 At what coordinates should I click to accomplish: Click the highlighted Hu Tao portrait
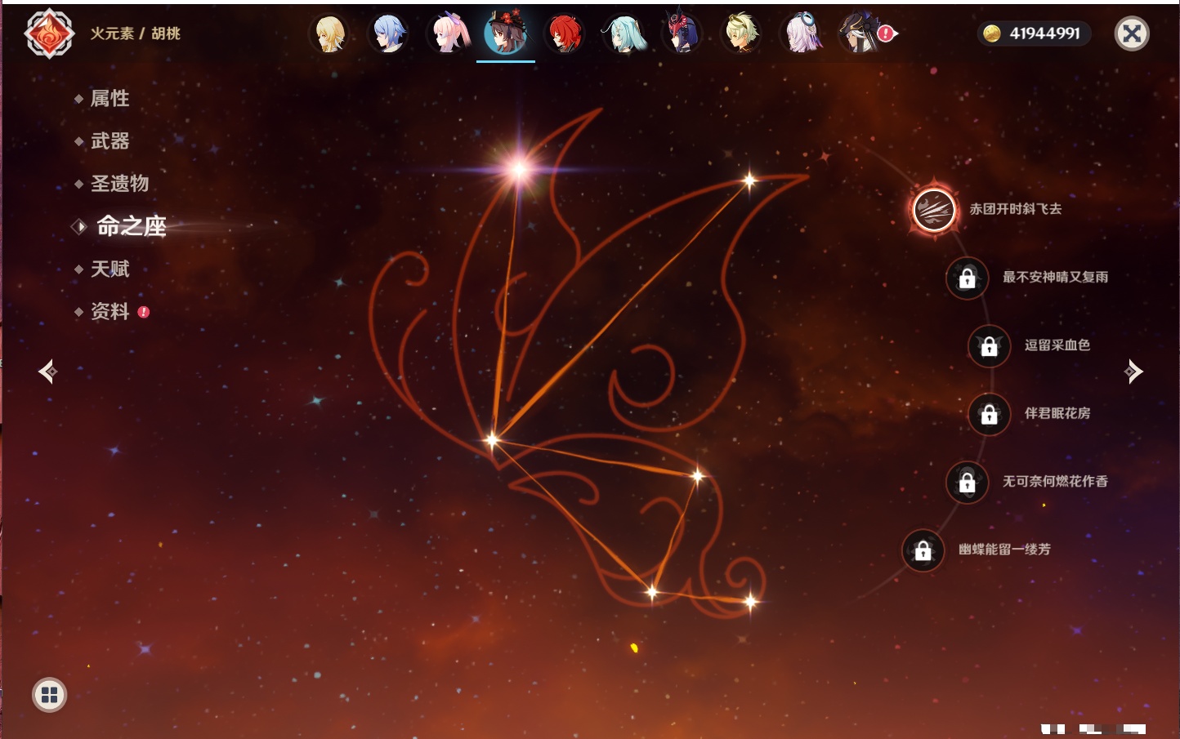click(506, 33)
